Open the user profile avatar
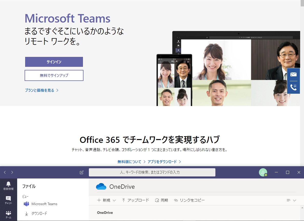The width and height of the screenshot is (304, 221). (263, 172)
